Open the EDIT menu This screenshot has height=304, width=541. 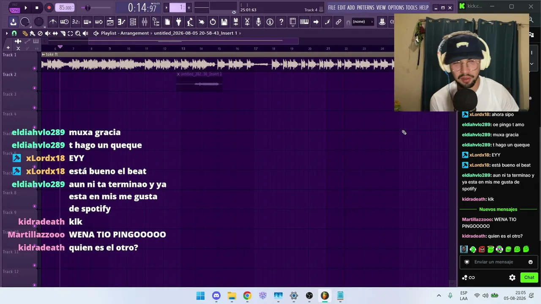click(342, 8)
